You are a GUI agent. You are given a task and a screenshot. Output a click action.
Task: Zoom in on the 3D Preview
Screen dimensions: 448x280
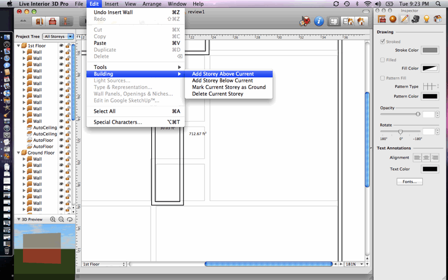(x=53, y=220)
